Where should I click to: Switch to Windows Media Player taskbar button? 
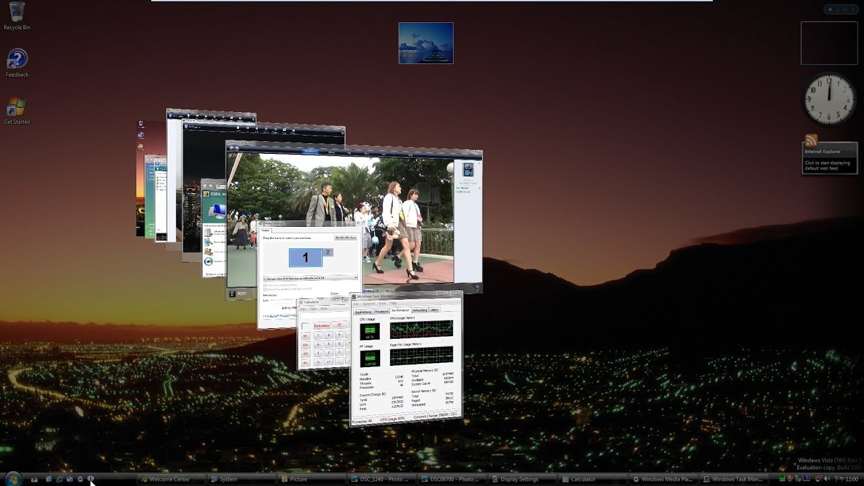click(664, 479)
